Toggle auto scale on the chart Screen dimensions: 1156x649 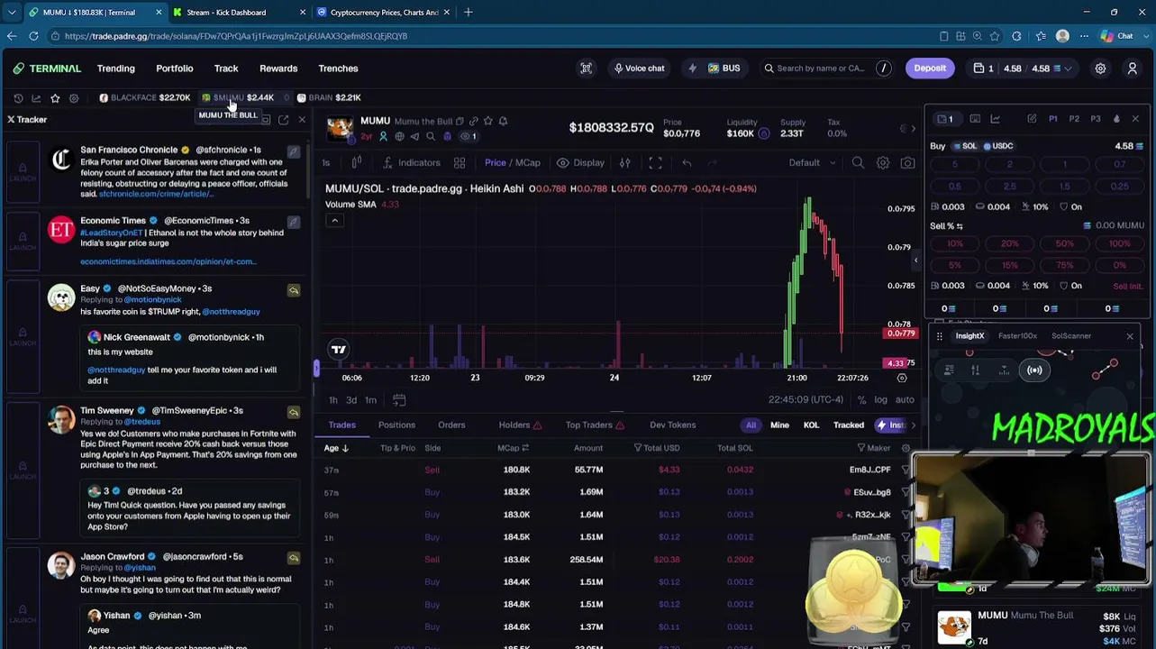click(x=905, y=400)
